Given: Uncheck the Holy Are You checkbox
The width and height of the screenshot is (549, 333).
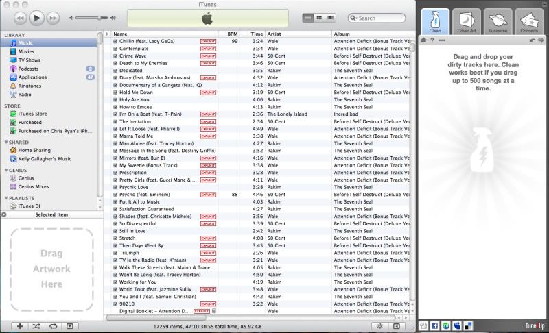Looking at the screenshot, I should point(115,99).
